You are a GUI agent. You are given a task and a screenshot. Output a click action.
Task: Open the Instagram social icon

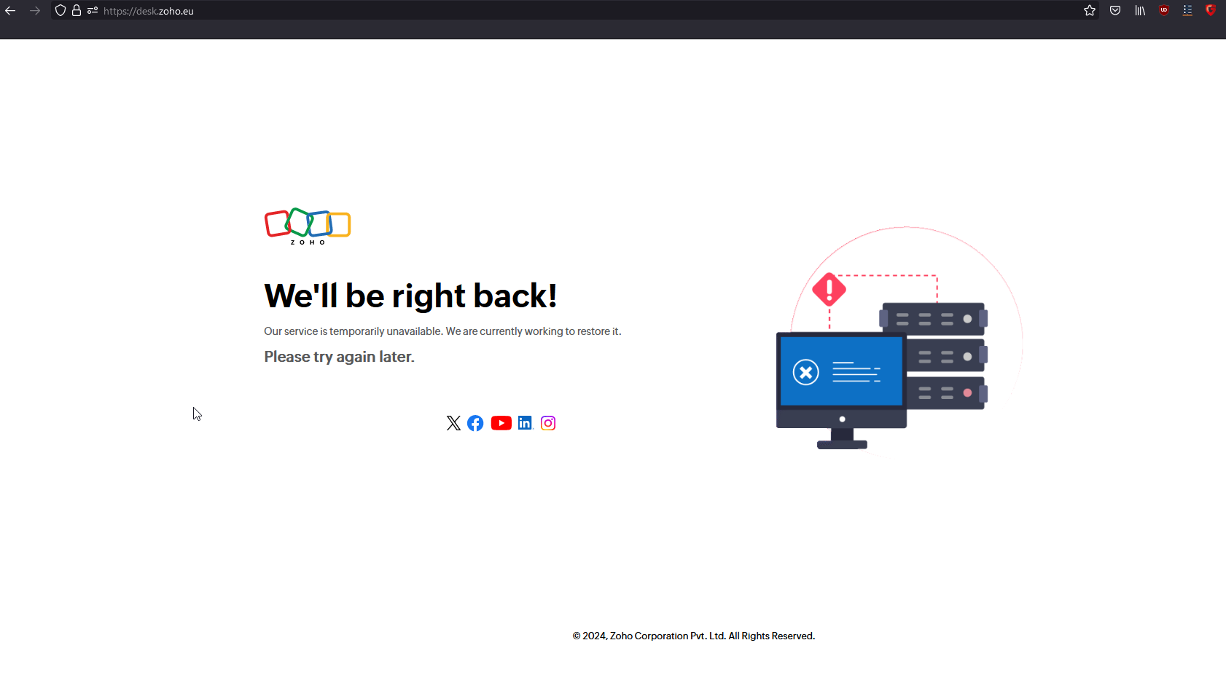point(548,423)
